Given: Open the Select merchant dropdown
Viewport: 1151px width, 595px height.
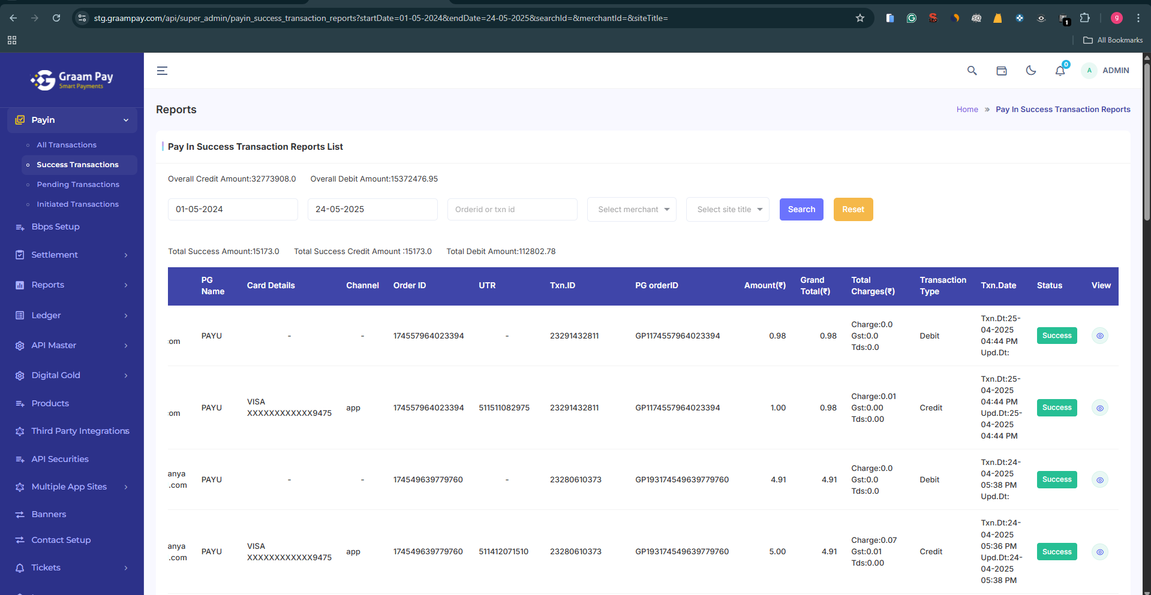Looking at the screenshot, I should 632,209.
